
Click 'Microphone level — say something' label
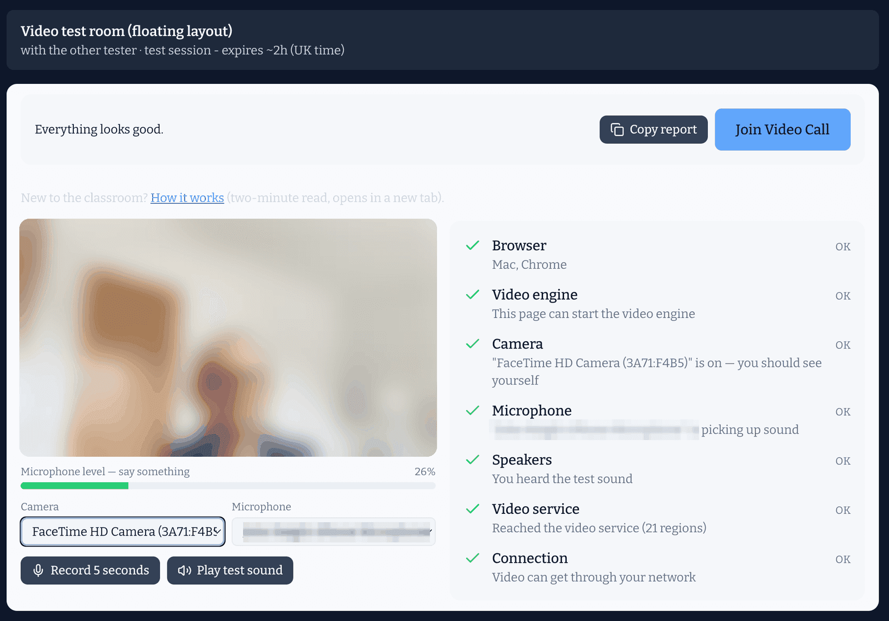point(105,472)
